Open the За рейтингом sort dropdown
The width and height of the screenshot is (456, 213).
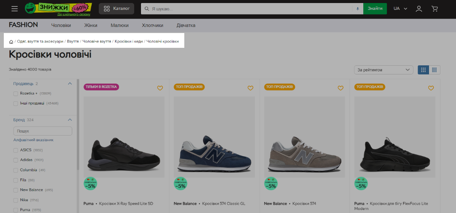coord(383,70)
